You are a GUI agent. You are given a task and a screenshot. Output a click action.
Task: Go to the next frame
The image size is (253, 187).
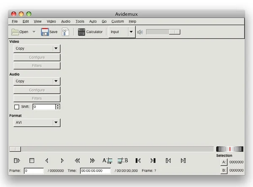(62, 160)
